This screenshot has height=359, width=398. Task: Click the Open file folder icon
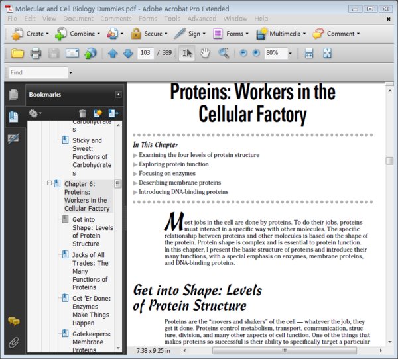coord(17,53)
